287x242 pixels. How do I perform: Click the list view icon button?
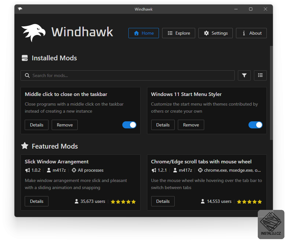pyautogui.click(x=260, y=75)
